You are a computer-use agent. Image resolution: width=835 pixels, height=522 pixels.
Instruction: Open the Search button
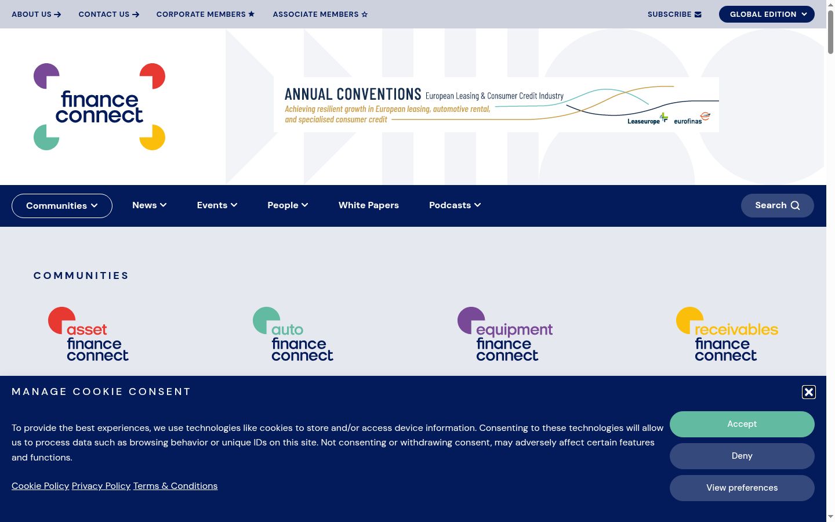(x=778, y=205)
